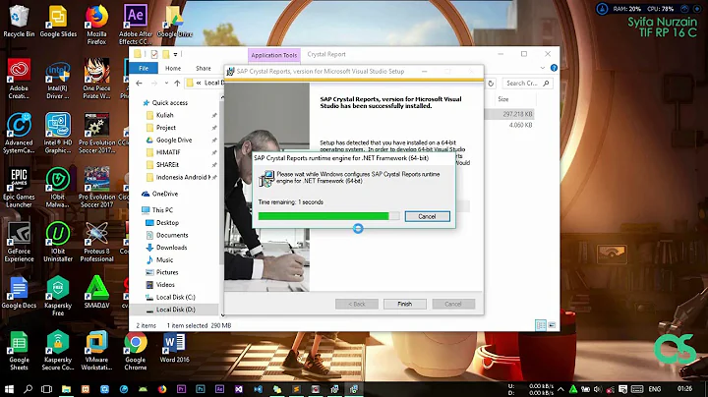Open Task View on taskbar
The height and width of the screenshot is (397, 708).
tap(46, 389)
